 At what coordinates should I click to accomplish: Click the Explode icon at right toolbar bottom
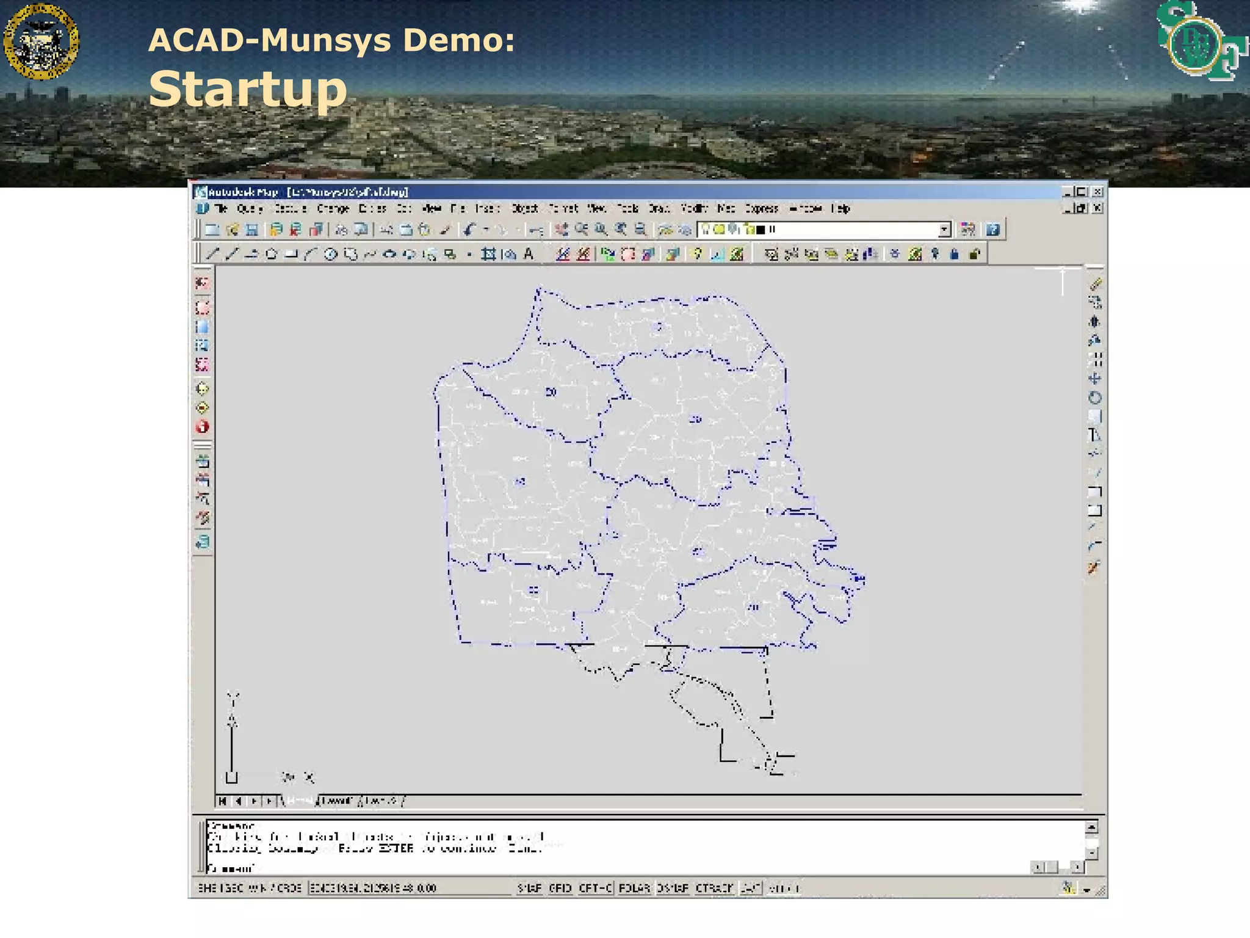click(1094, 567)
